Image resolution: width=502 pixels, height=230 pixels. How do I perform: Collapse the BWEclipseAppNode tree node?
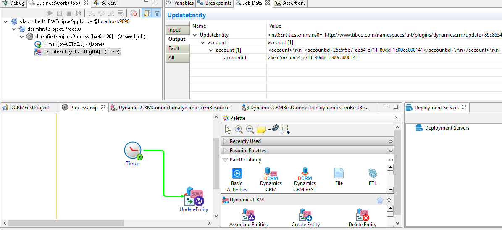point(6,21)
